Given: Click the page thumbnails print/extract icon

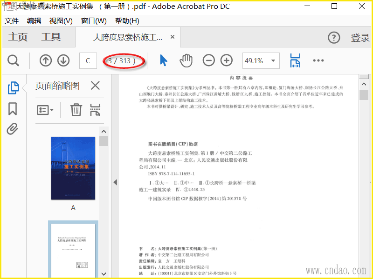Looking at the screenshot, I should 95,110.
